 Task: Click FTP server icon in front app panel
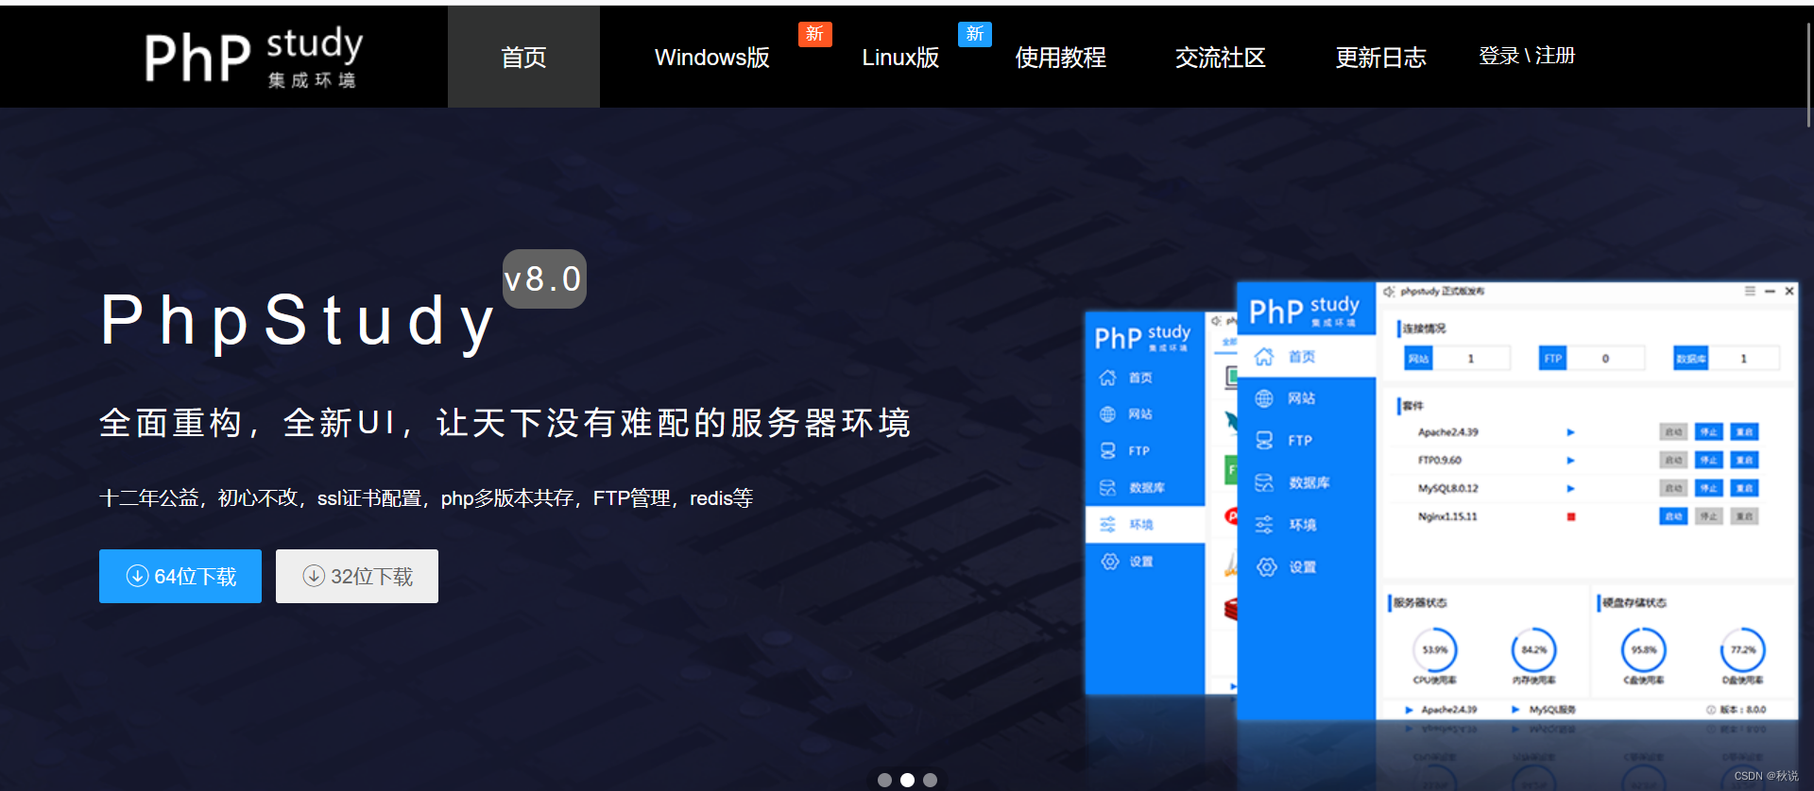tap(1264, 440)
